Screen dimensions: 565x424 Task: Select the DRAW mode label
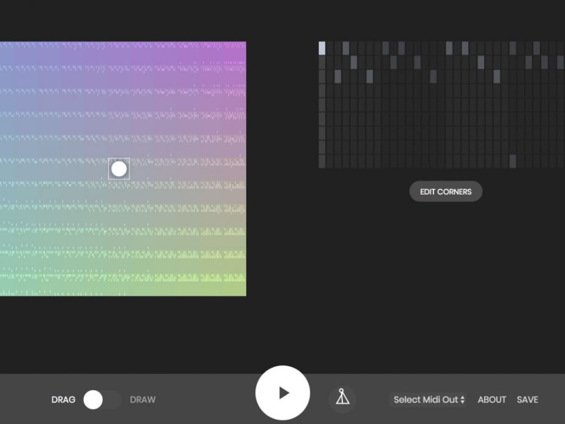[143, 400]
